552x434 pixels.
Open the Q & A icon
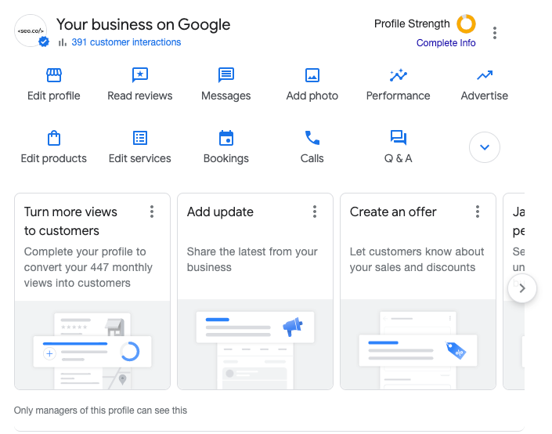point(398,139)
